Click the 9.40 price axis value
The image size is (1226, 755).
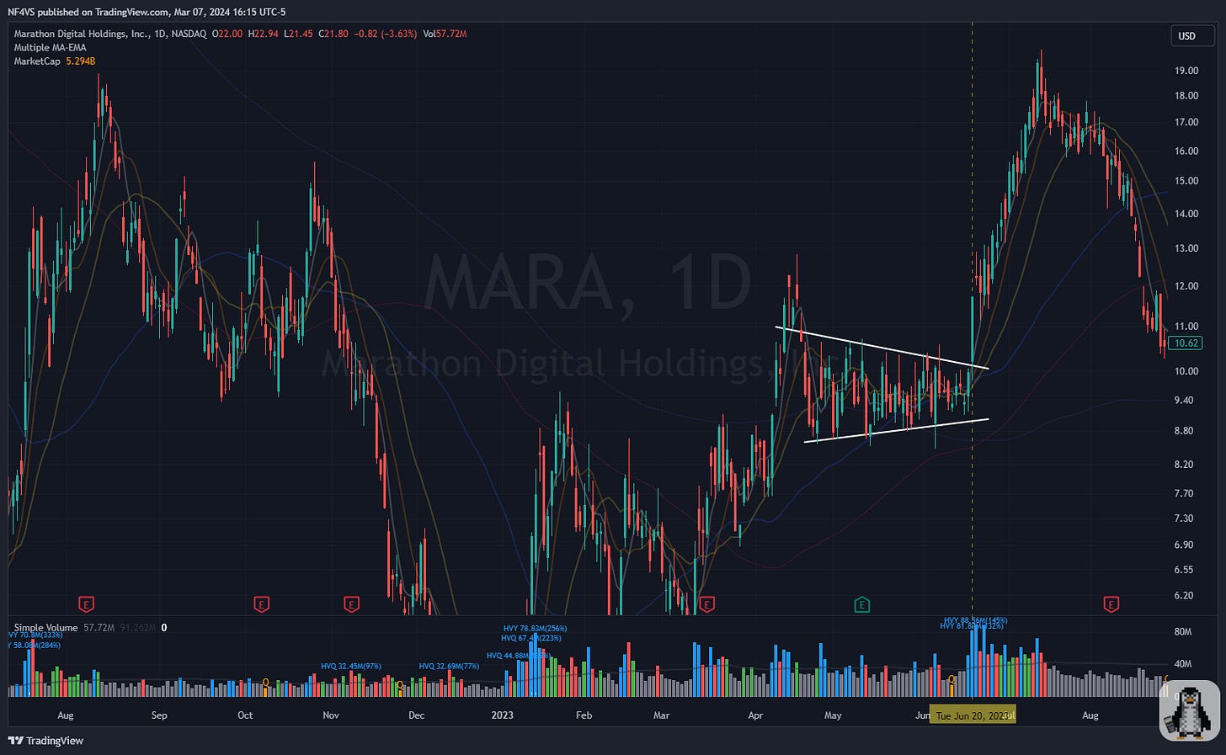click(x=1183, y=401)
